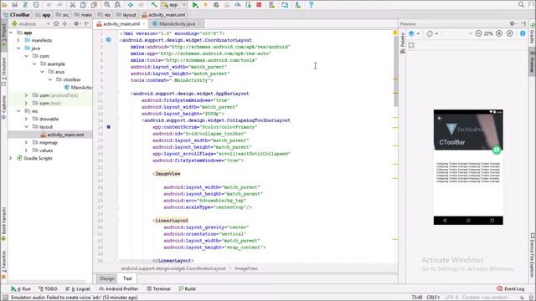Image resolution: width=536 pixels, height=301 pixels.
Task: Click the Android Profiler gauge icon in toolbar
Action: point(238,5)
